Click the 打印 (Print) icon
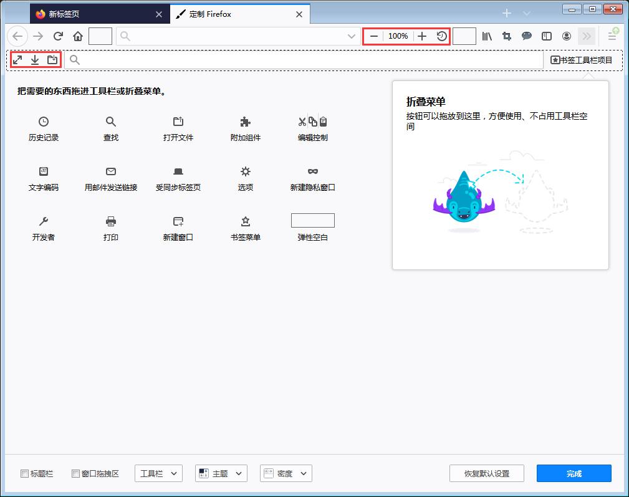Viewport: 629px width, 497px height. [x=110, y=220]
